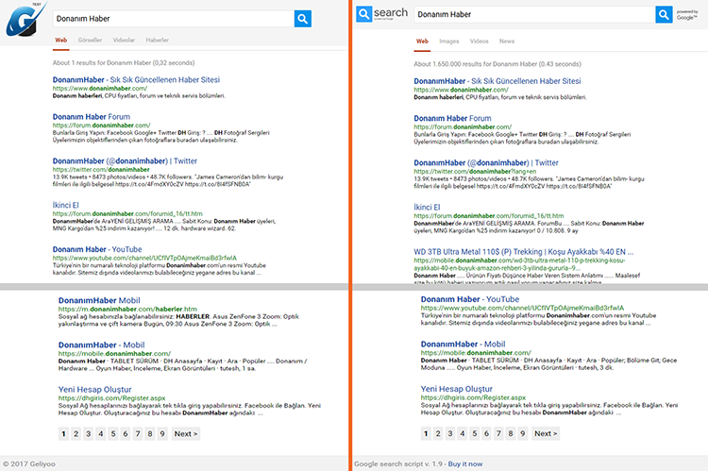Click the blue search magnifier button in Geliyoo pane
Screen dimensions: 708x471
click(302, 19)
